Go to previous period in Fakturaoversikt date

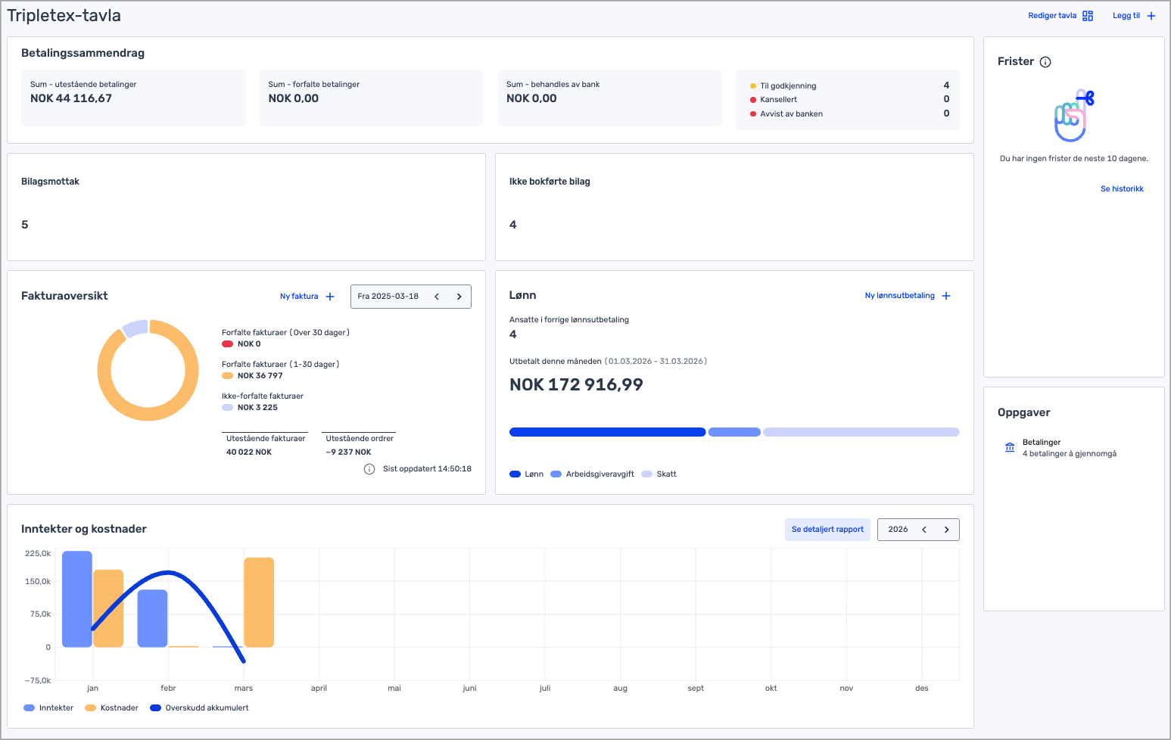(x=437, y=297)
